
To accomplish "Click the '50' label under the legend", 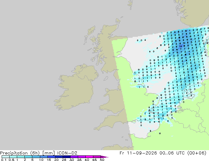I will tap(102, 160).
